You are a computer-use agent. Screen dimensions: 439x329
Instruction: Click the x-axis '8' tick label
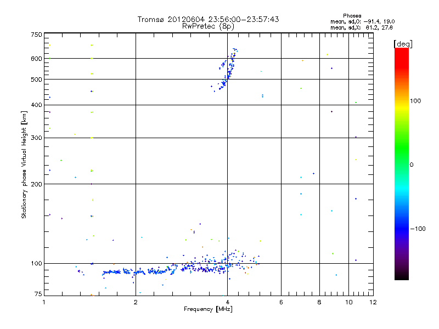click(319, 302)
